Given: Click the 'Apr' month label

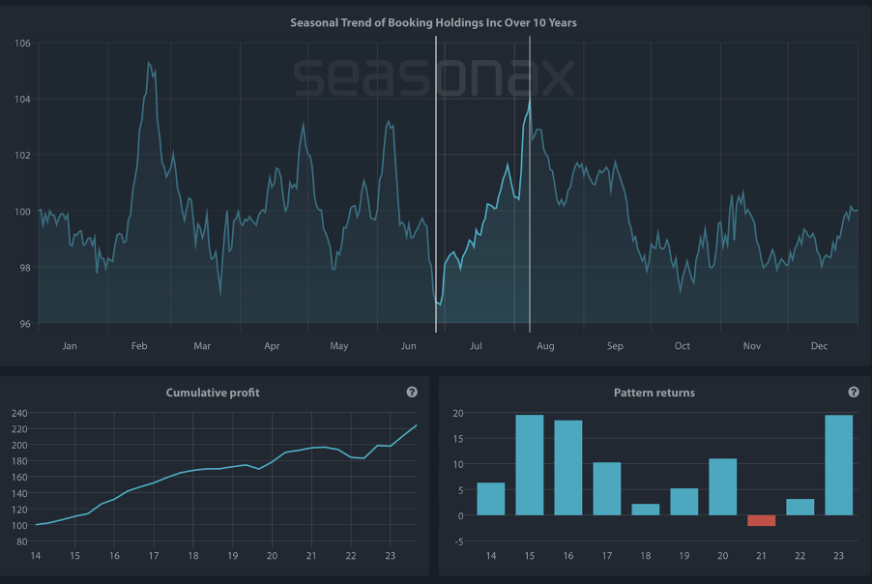Looking at the screenshot, I should [272, 346].
